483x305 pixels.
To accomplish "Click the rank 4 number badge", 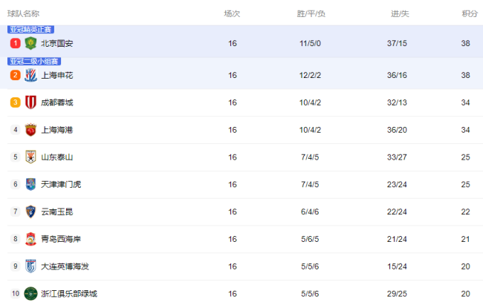I will [x=16, y=130].
